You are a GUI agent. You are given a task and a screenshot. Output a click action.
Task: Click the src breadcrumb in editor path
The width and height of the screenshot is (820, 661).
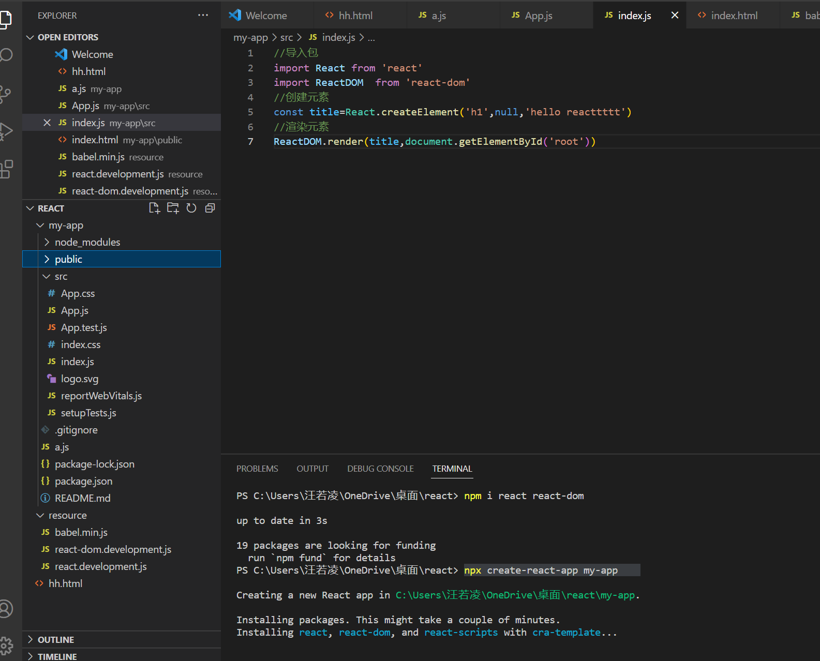click(287, 38)
